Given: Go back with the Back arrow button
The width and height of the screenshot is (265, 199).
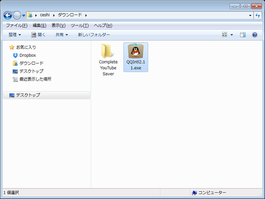Looking at the screenshot, I should [x=8, y=15].
